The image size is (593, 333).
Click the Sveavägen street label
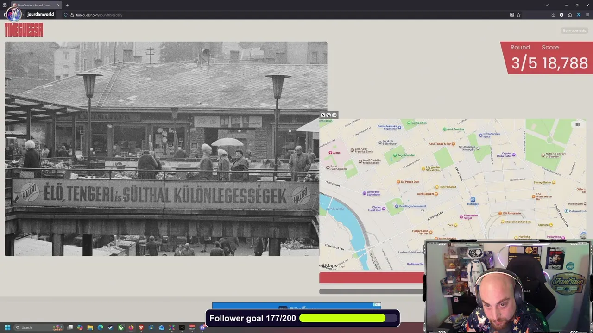click(x=460, y=173)
